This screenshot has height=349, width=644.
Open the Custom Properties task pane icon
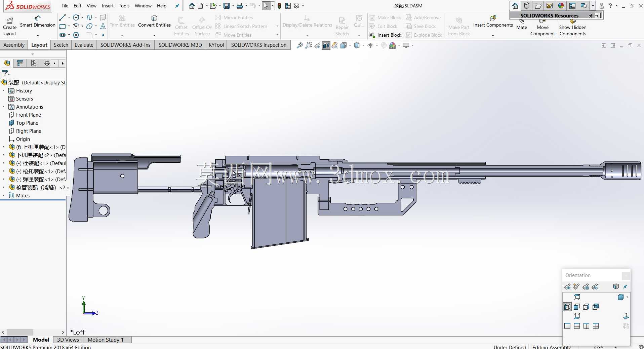pyautogui.click(x=572, y=6)
